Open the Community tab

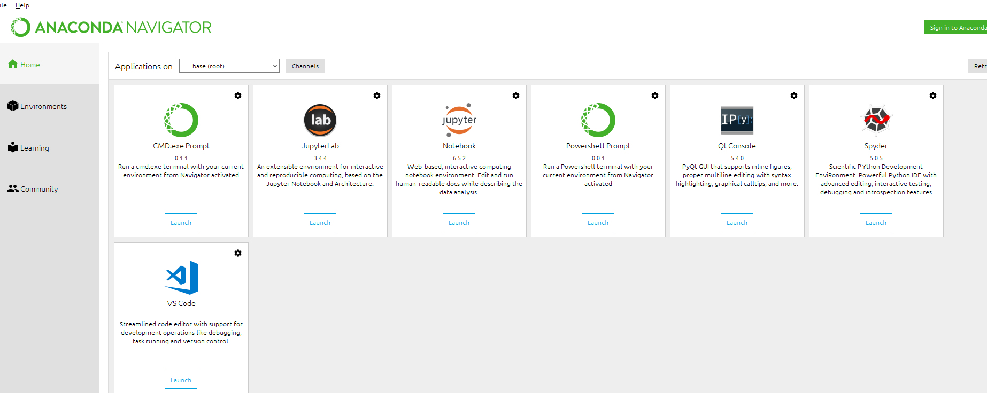coord(49,189)
